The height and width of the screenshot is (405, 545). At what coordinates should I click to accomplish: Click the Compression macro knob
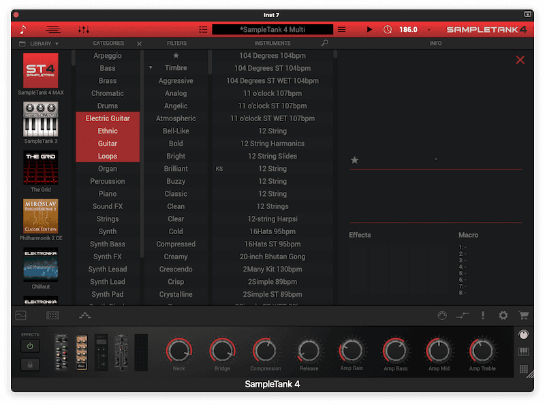pyautogui.click(x=265, y=351)
